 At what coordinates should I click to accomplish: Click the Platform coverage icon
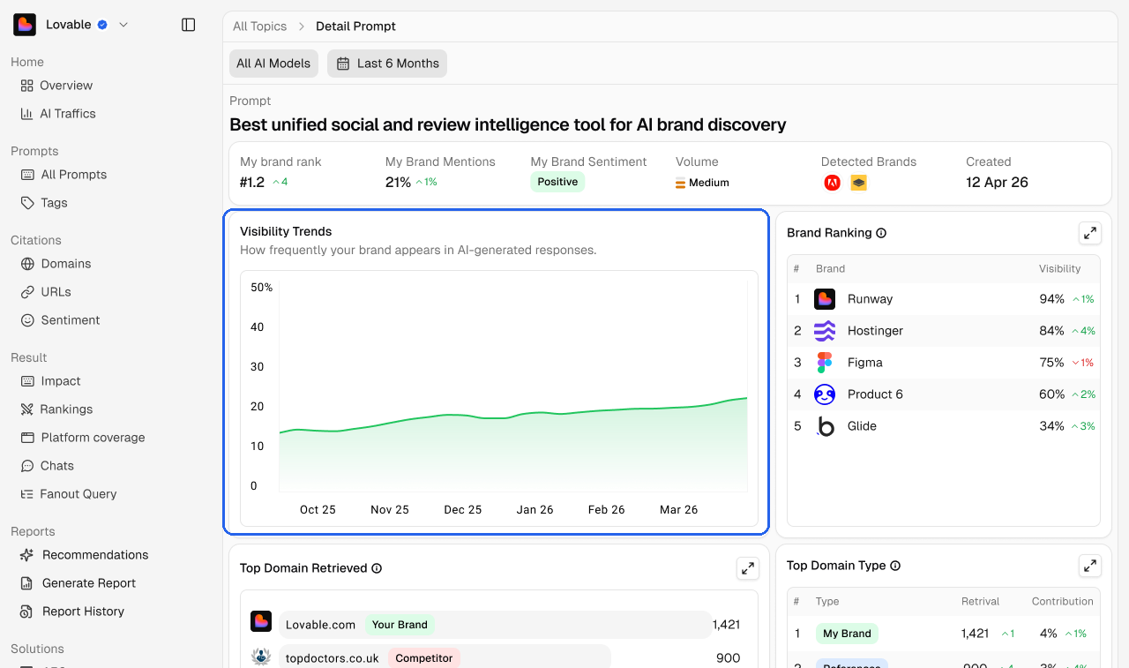[x=27, y=438]
